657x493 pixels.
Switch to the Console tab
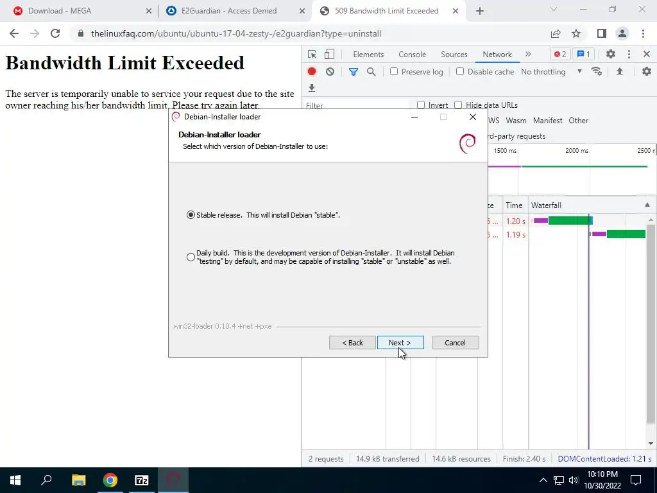tap(413, 55)
